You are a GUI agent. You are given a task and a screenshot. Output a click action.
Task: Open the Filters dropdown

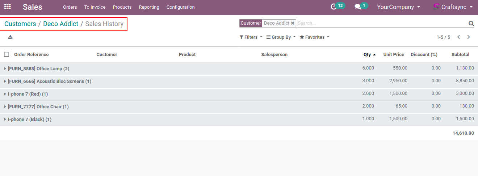coord(251,37)
